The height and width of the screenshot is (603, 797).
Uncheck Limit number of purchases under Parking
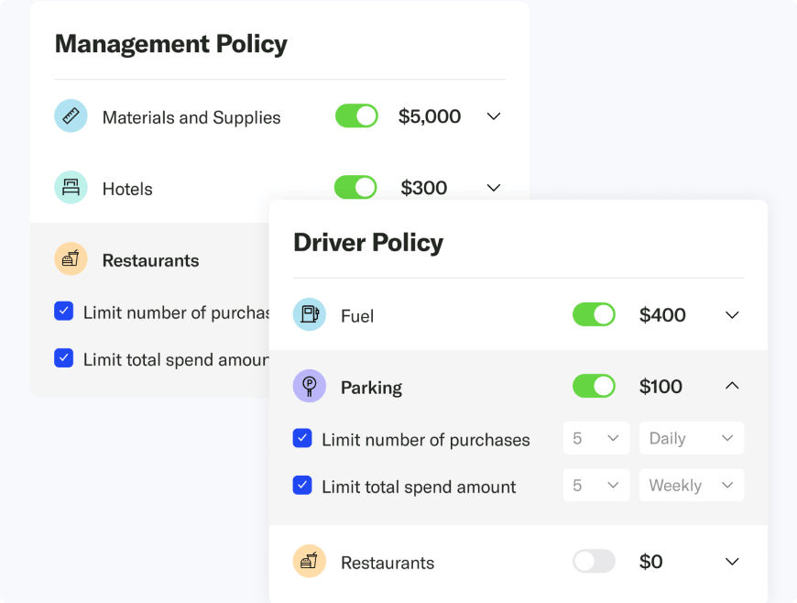click(x=302, y=439)
